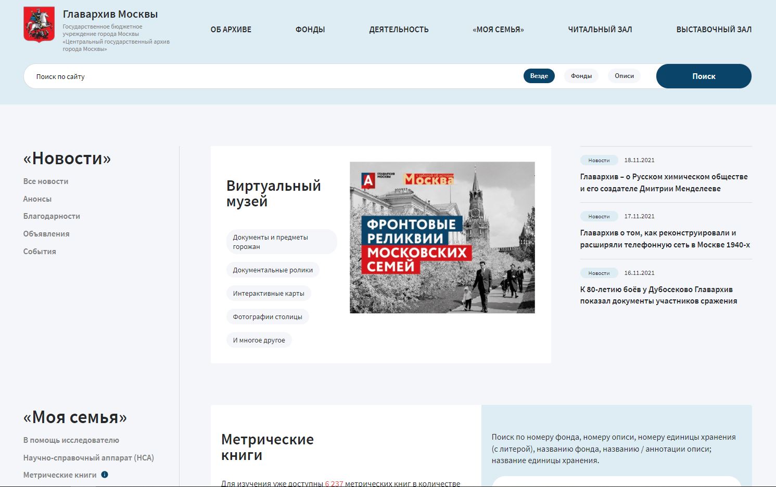Select the Фонды search scope filter
Screen dimensions: 776x487
(581, 76)
